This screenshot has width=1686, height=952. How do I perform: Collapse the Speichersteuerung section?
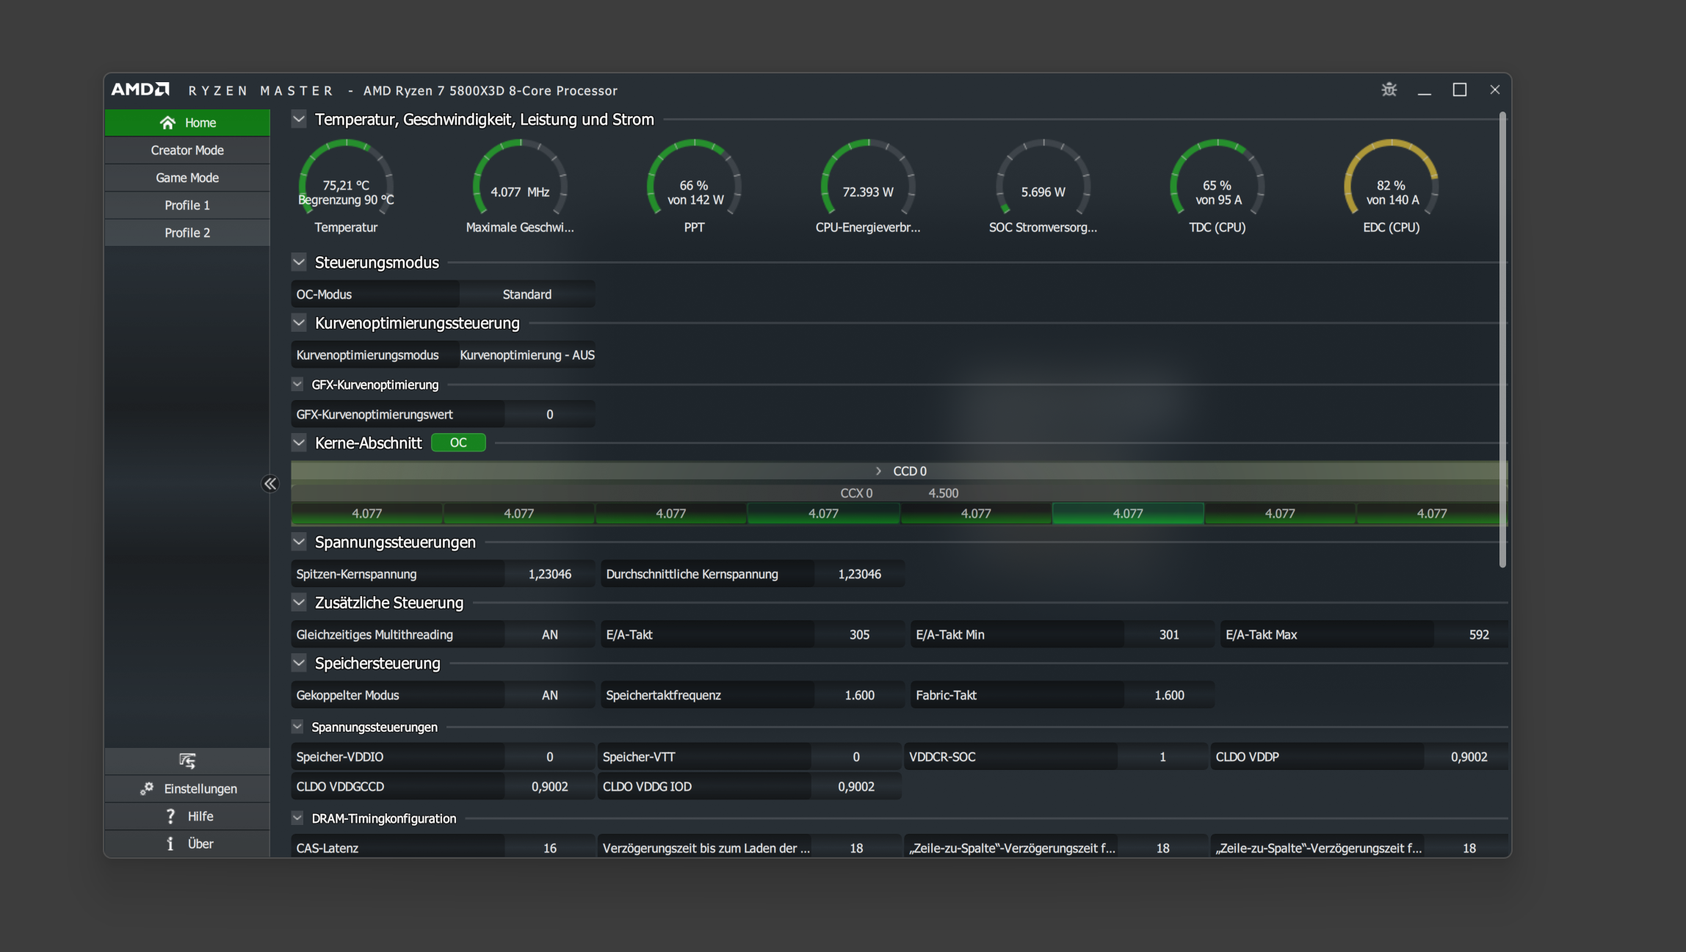(x=299, y=663)
